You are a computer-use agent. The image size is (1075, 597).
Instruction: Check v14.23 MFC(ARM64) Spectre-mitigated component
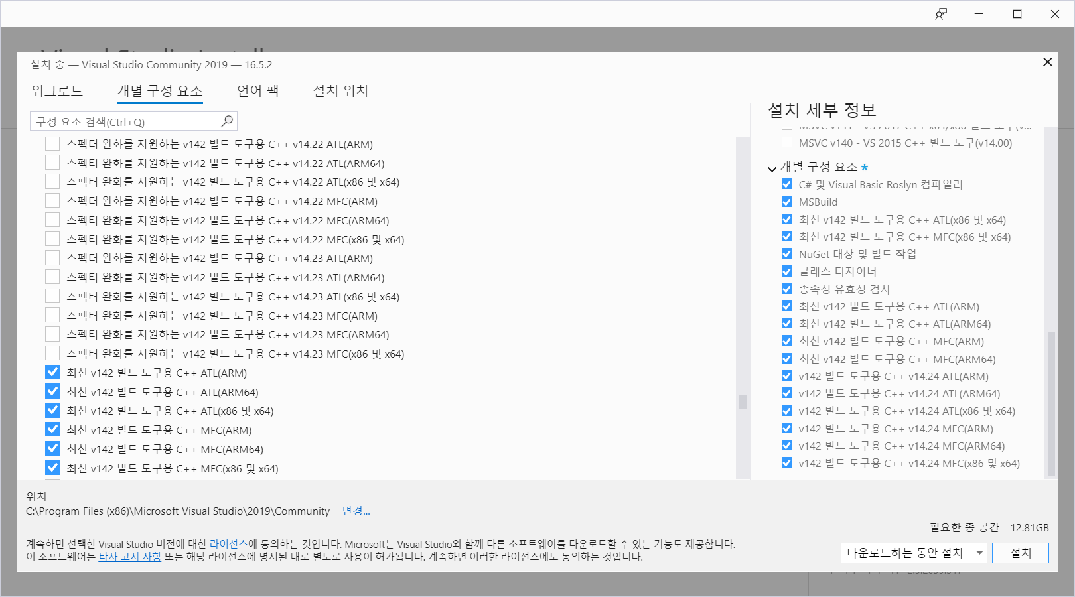(52, 334)
